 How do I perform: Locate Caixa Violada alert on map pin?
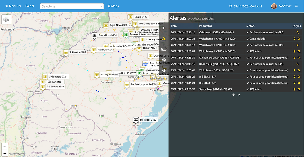click(x=294, y=39)
